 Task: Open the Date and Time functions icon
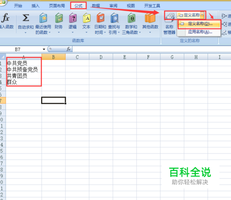pyautogui.click(x=100, y=18)
